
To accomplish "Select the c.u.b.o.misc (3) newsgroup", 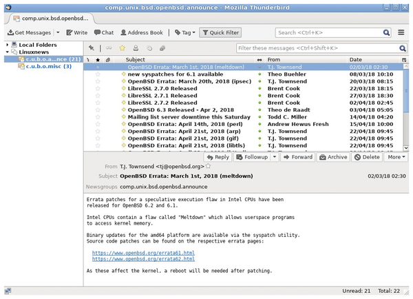I will pos(45,66).
